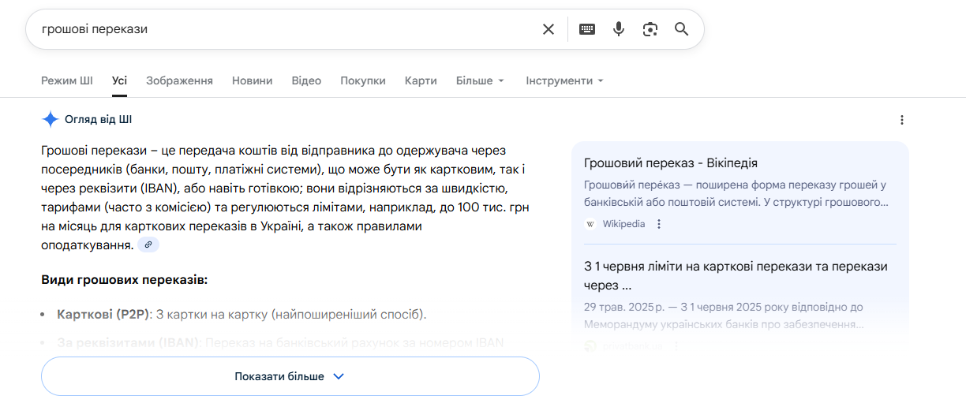Open AI overview three-dot options menu
Viewport: 966px width, 407px height.
[902, 120]
